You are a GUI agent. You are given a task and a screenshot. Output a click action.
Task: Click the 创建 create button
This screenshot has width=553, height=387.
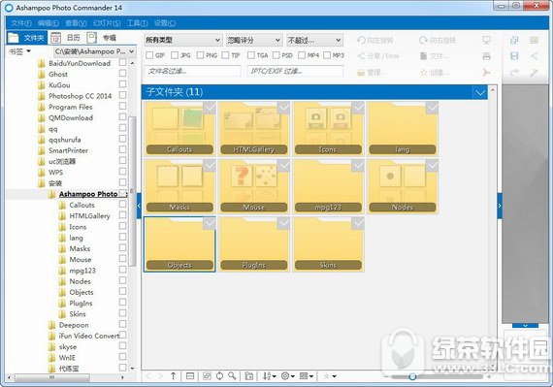pos(435,73)
